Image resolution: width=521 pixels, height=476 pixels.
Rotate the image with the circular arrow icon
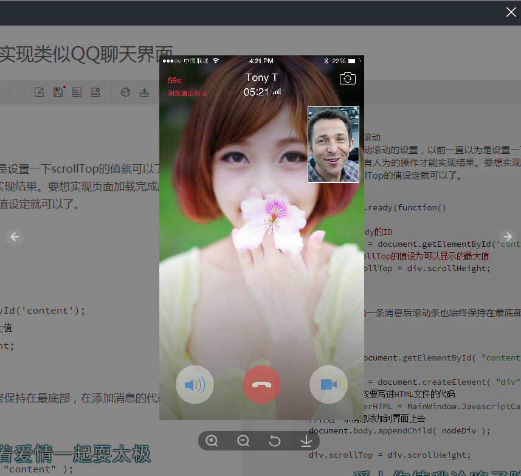[x=274, y=441]
